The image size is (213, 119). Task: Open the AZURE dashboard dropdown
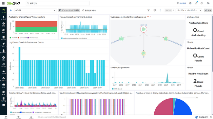35,10
